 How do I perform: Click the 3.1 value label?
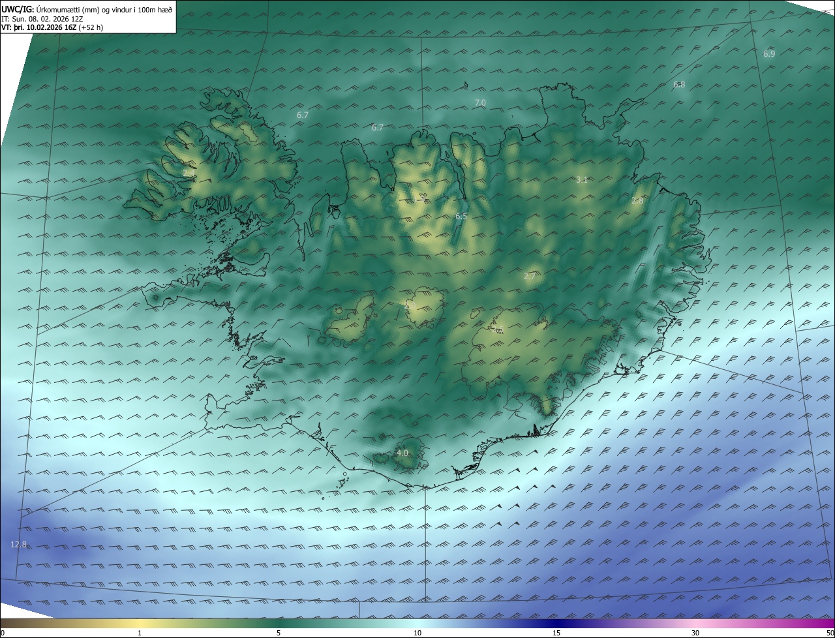(582, 179)
